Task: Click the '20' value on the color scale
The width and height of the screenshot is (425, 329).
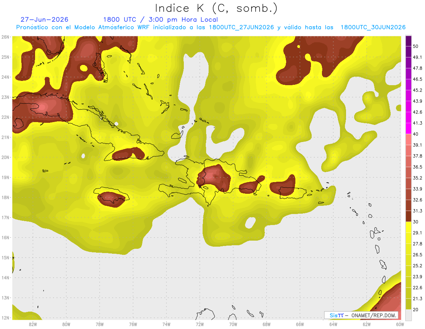Action: click(x=415, y=310)
